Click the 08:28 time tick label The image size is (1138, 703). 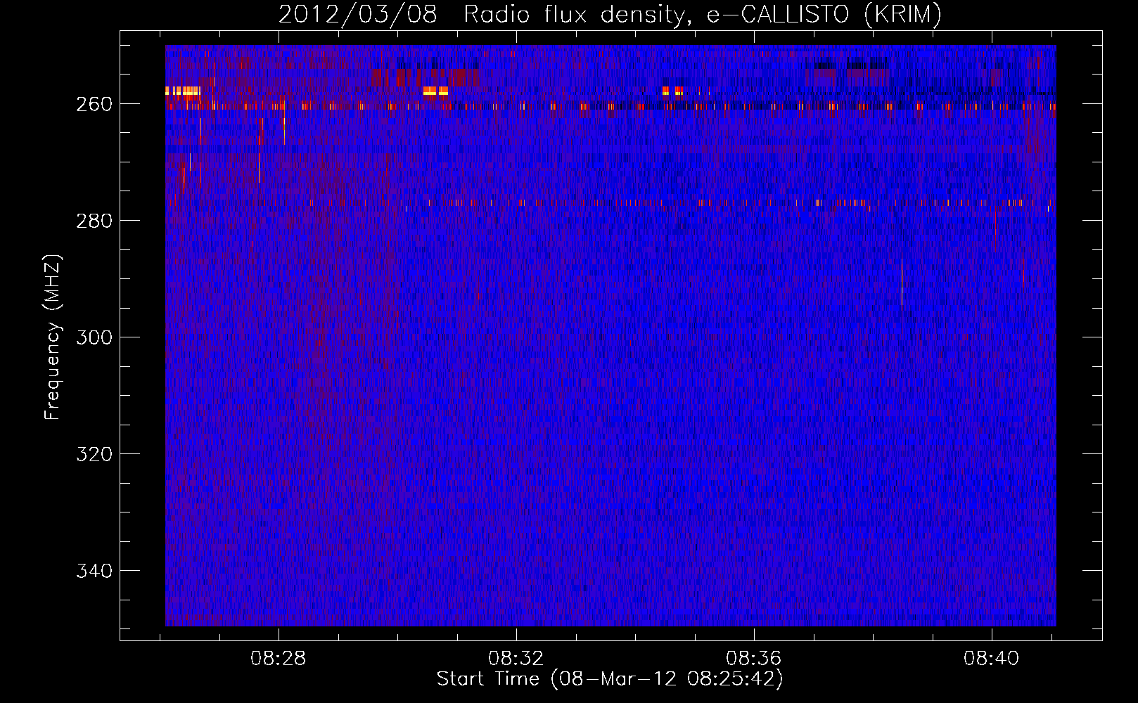(x=279, y=659)
